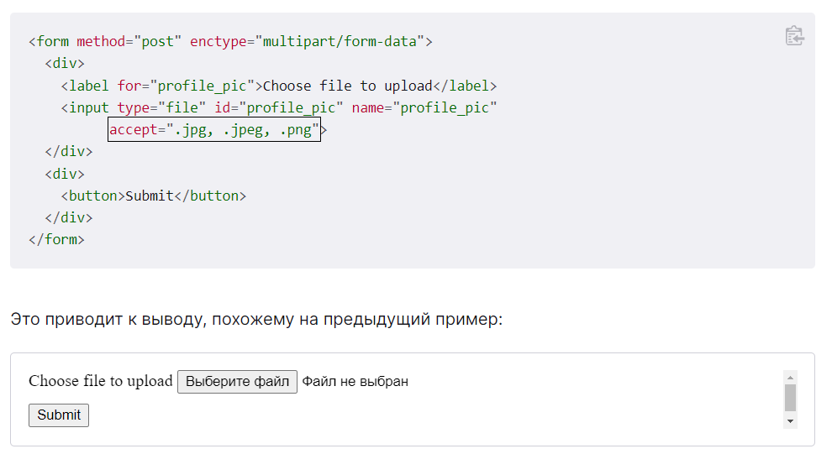This screenshot has width=832, height=454.
Task: Click the button Submit line in code
Action: (x=153, y=196)
